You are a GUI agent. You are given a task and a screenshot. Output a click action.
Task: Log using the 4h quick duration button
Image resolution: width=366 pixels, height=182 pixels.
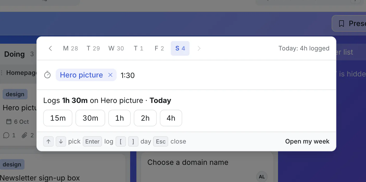click(x=171, y=118)
